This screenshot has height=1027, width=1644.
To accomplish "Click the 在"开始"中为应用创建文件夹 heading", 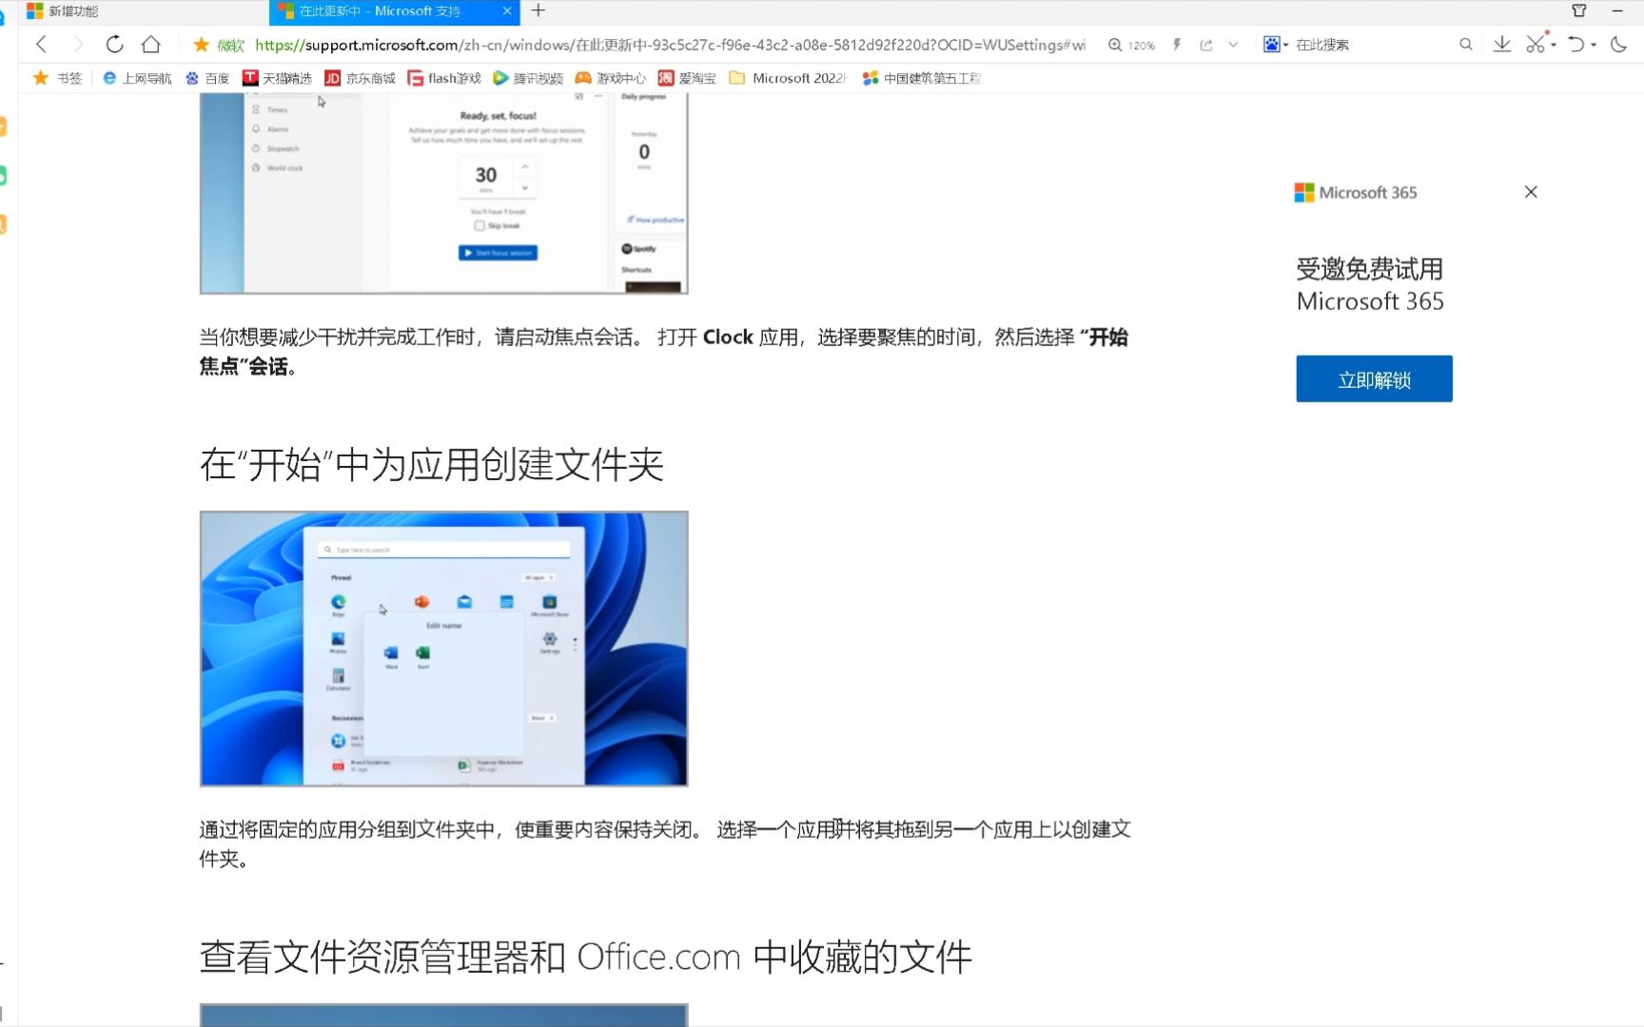I will click(432, 465).
